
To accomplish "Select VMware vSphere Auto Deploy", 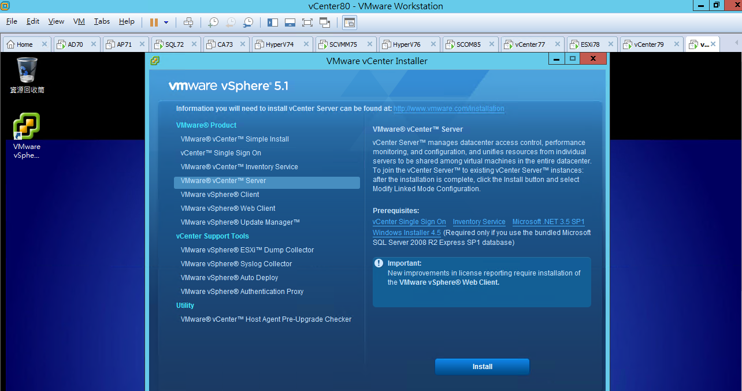I will (229, 278).
